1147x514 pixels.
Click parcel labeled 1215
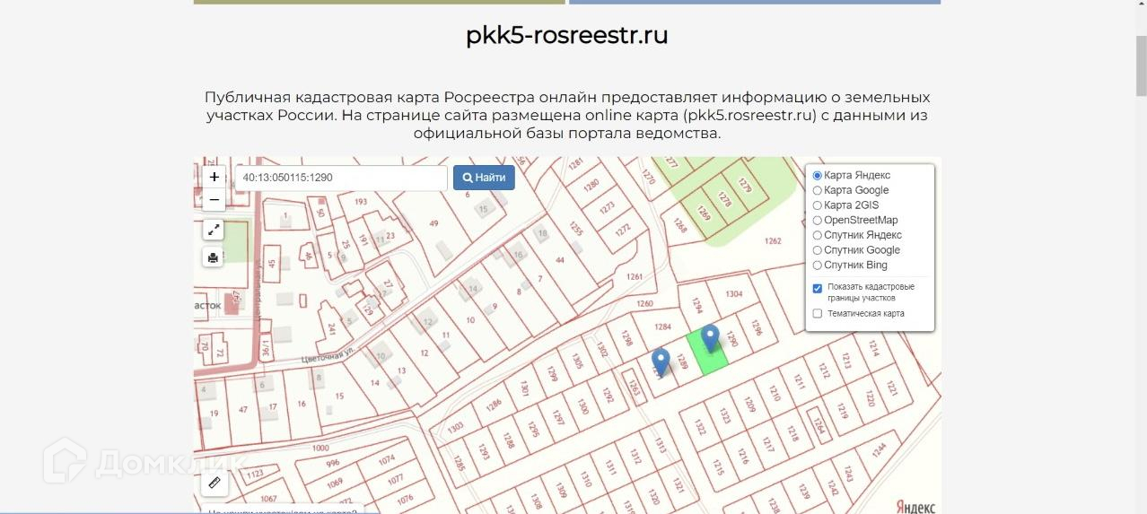click(717, 467)
